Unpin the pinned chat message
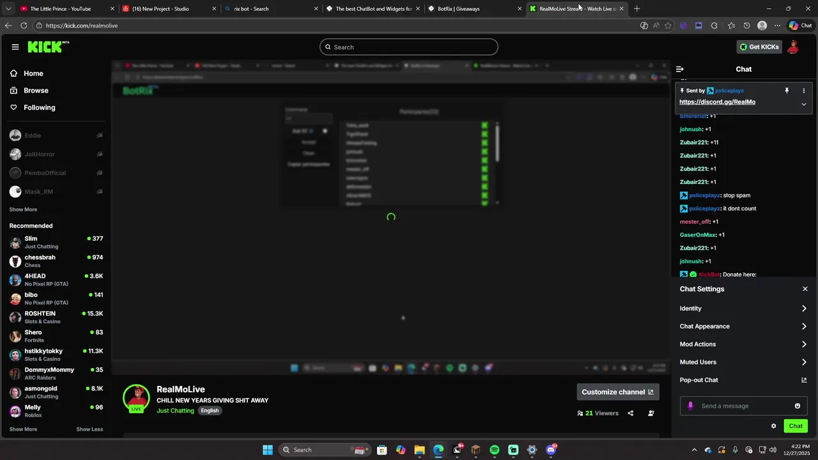 coord(787,91)
